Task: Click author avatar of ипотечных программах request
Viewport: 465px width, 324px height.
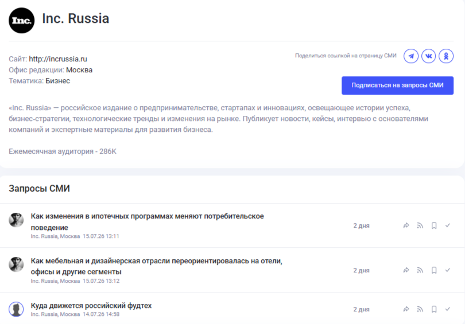Action: pyautogui.click(x=16, y=220)
